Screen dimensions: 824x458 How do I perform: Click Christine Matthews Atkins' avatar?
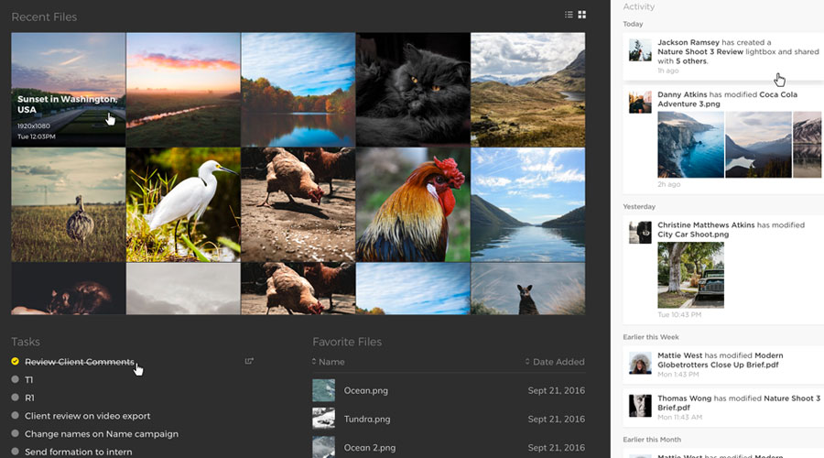tap(640, 233)
